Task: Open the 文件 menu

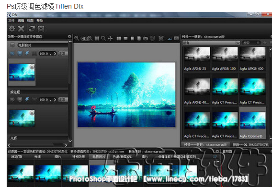Action: point(11,21)
